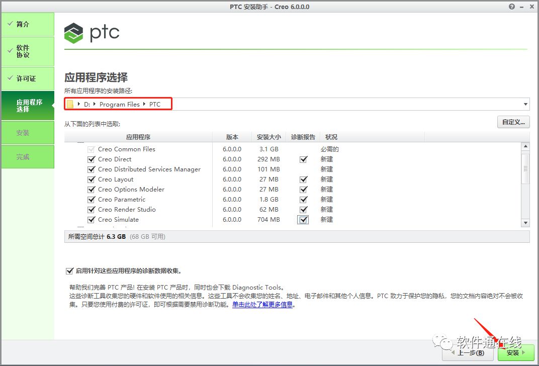
Task: Uncheck Creo Distributed Services Manager
Action: (91, 169)
